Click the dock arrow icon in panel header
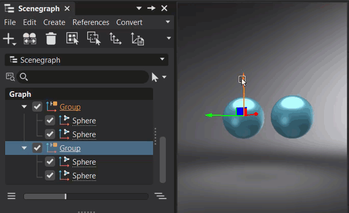 [x=152, y=8]
